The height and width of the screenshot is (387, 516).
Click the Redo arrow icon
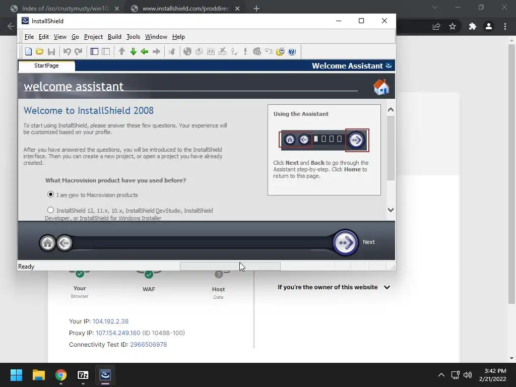[x=78, y=52]
